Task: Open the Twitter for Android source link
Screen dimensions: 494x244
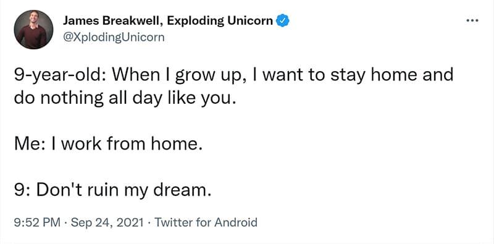Action: pyautogui.click(x=206, y=222)
